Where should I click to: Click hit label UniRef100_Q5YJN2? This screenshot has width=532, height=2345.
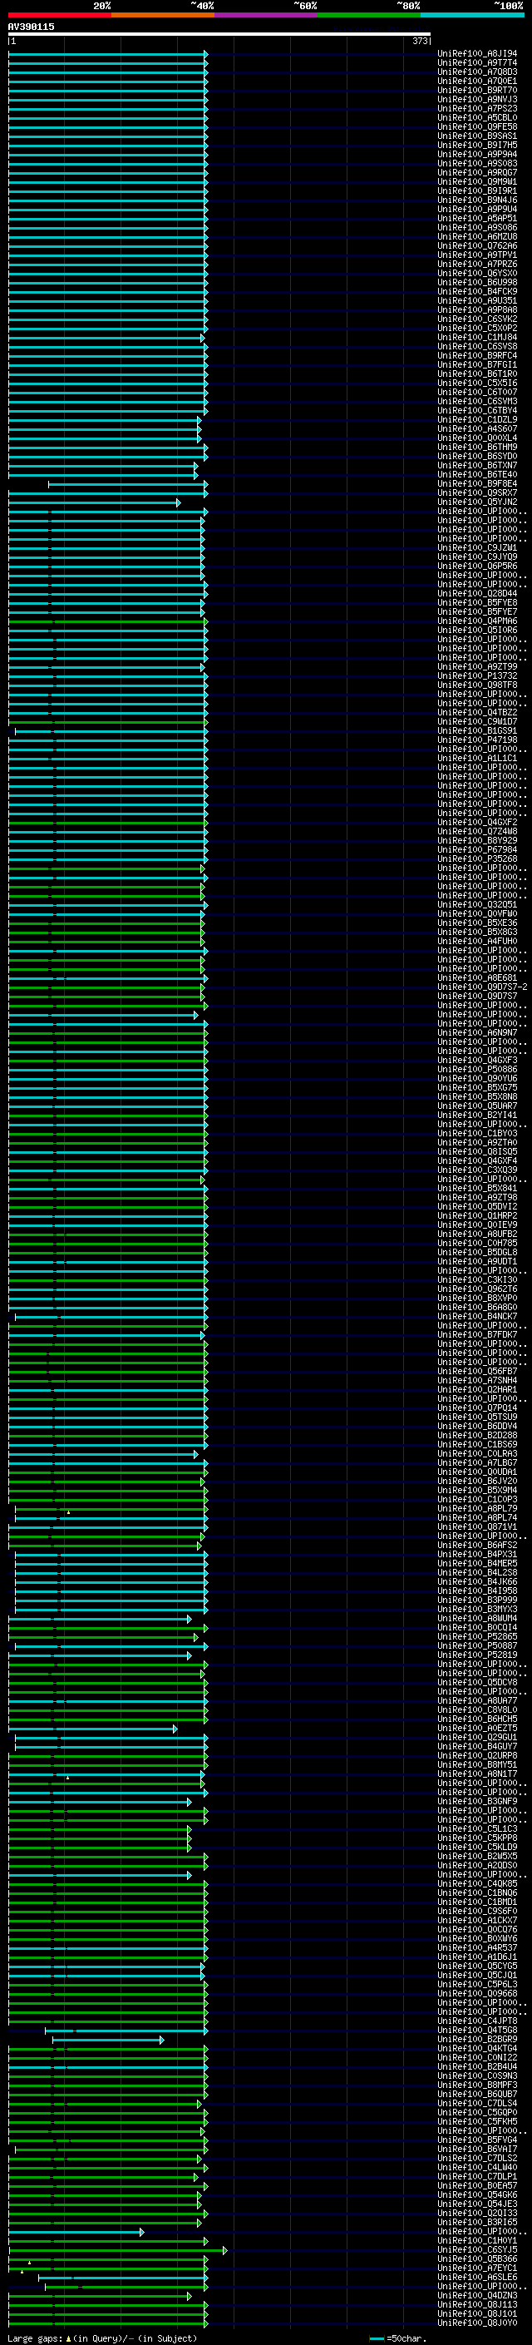(476, 502)
